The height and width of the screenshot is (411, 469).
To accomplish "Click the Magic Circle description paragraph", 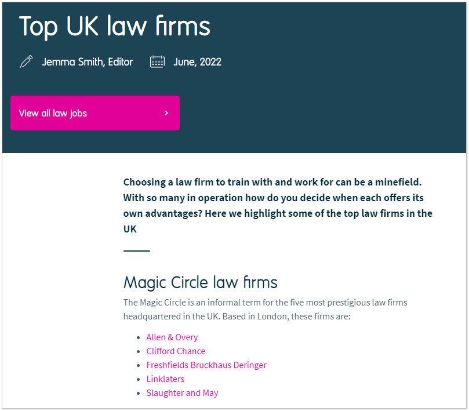I will click(266, 310).
